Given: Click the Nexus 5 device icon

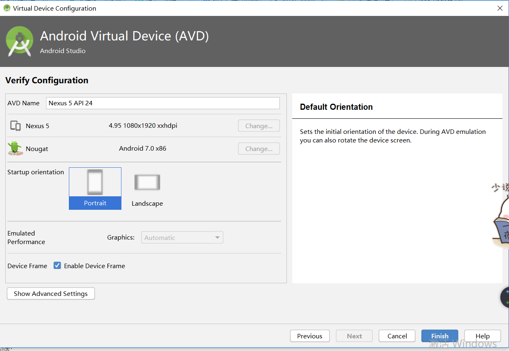Looking at the screenshot, I should coord(15,126).
